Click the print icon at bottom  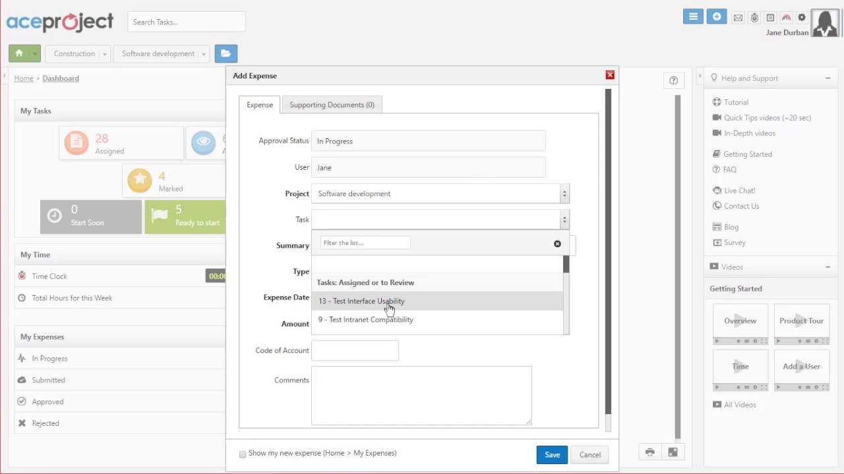click(x=650, y=452)
